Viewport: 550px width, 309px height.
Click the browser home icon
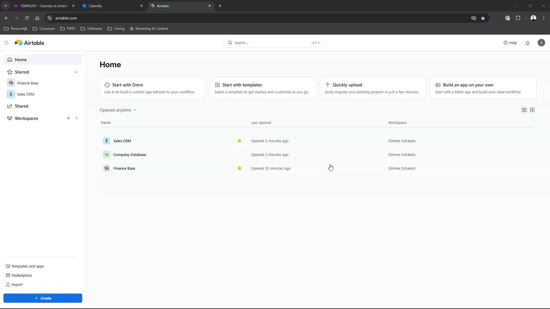pos(37,18)
